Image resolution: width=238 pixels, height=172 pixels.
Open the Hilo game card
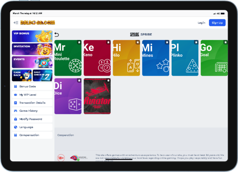(x=126, y=58)
